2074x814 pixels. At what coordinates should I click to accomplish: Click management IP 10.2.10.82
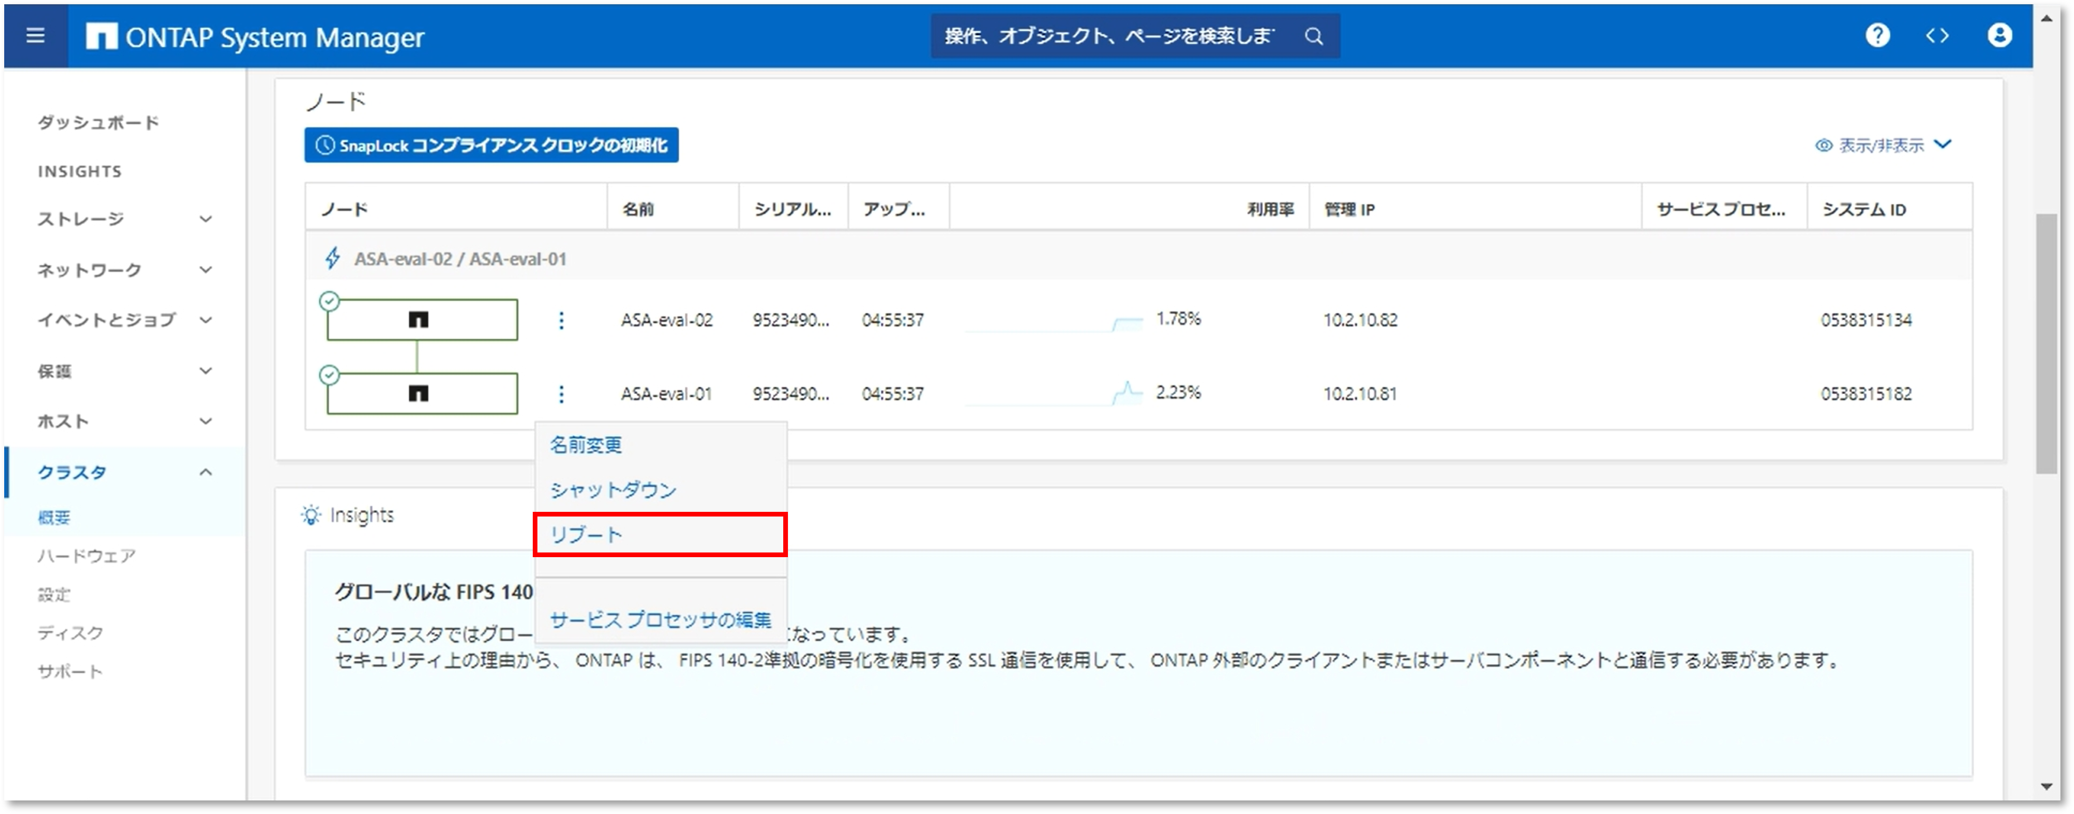pos(1360,320)
